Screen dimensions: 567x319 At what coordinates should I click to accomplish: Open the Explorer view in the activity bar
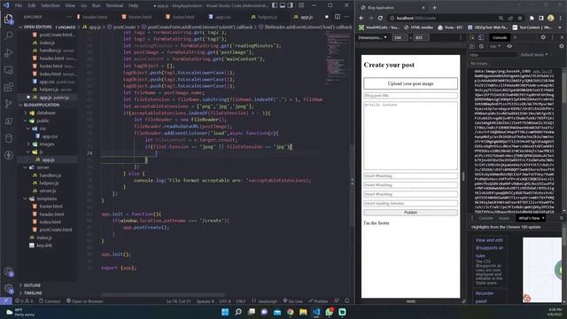pos(8,19)
